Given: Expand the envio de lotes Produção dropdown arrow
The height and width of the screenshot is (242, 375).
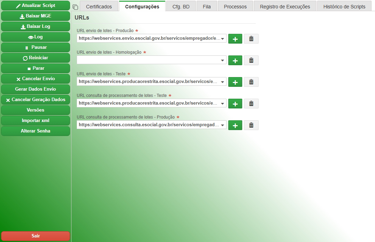Looking at the screenshot, I should pos(222,39).
